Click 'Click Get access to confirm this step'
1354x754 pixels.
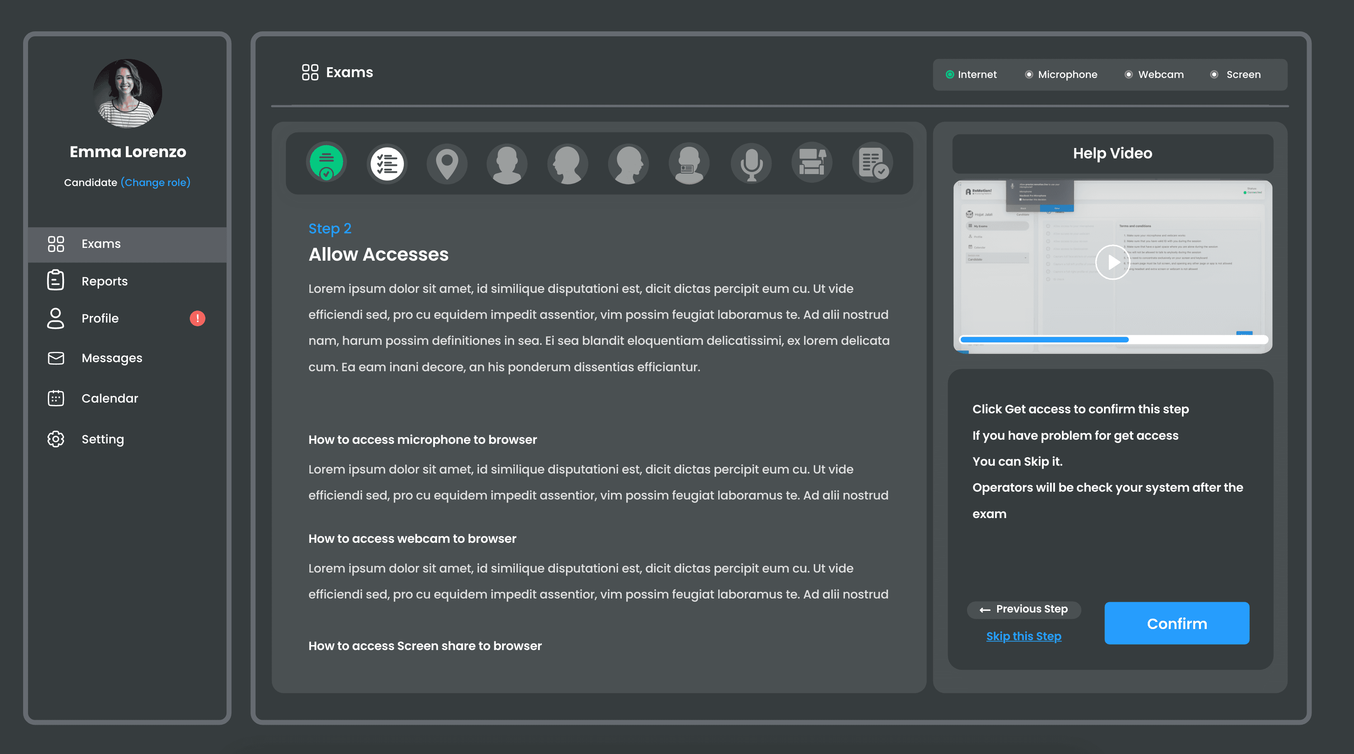pos(1080,409)
